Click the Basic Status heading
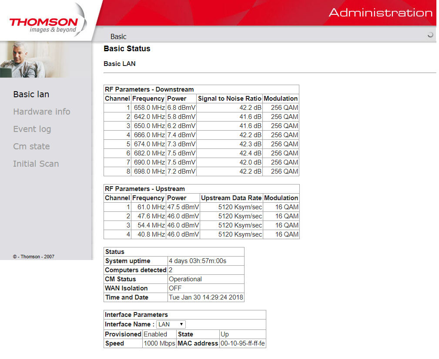This screenshot has height=359, width=439. [127, 49]
